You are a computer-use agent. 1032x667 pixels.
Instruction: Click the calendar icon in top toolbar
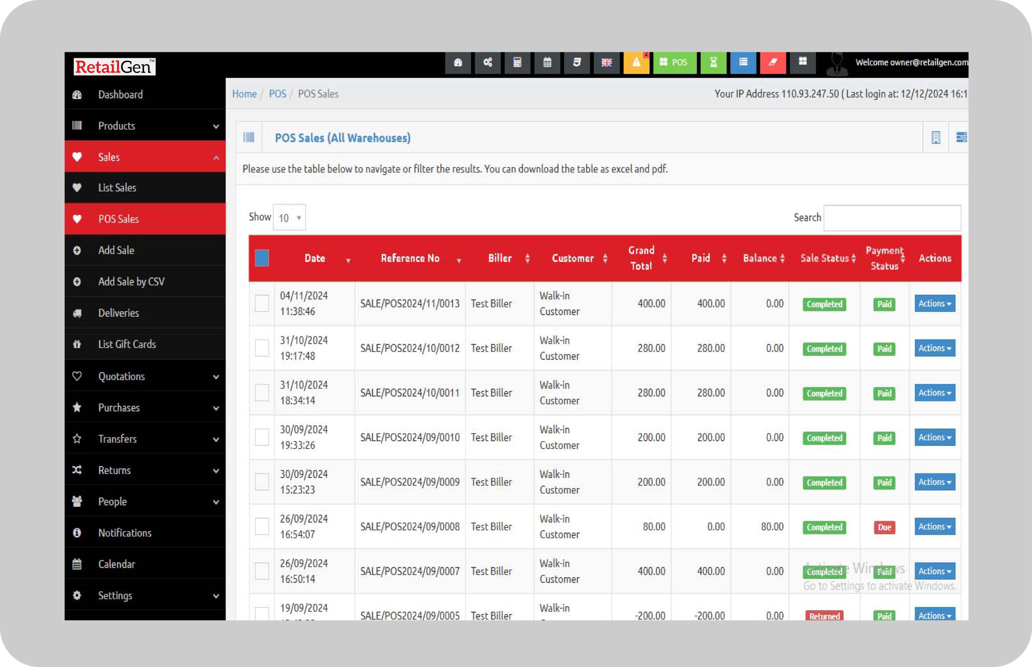tap(547, 63)
